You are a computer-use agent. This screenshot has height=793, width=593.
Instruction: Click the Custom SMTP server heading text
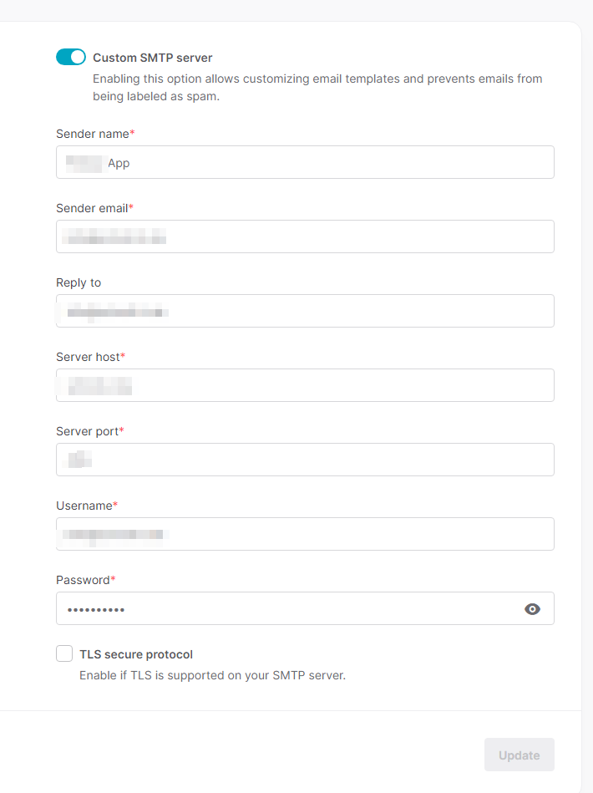pyautogui.click(x=152, y=57)
